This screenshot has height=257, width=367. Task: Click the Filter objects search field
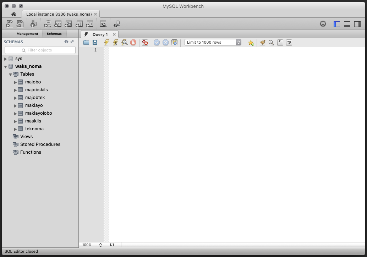point(40,50)
